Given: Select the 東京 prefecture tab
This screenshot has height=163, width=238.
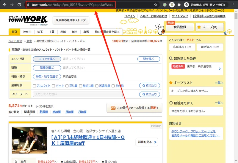Looking at the screenshot, I should (x=14, y=32).
